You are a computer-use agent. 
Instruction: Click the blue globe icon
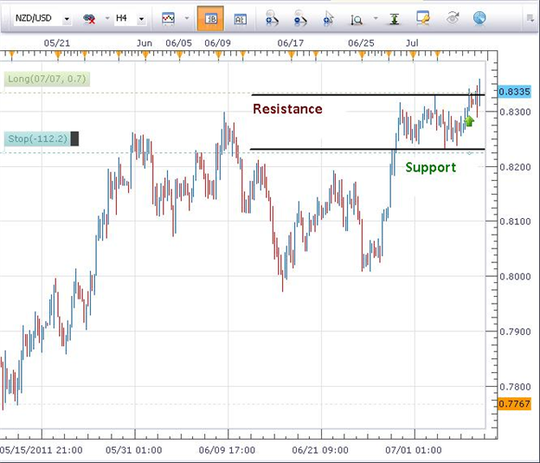[x=479, y=18]
